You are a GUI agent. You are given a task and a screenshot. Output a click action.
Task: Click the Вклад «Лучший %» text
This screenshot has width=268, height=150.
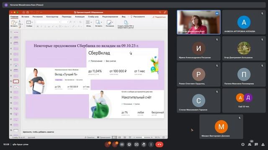(x=66, y=74)
